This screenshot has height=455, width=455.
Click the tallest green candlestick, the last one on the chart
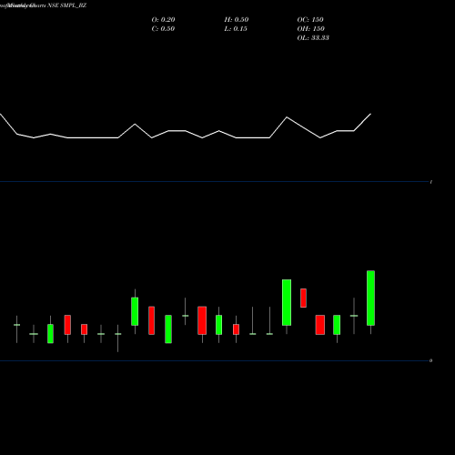coord(370,298)
